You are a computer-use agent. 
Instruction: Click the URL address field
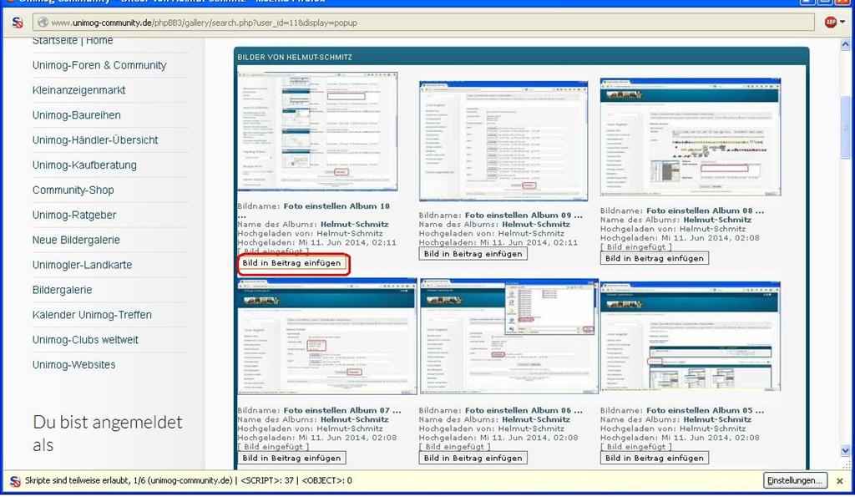pyautogui.click(x=417, y=23)
